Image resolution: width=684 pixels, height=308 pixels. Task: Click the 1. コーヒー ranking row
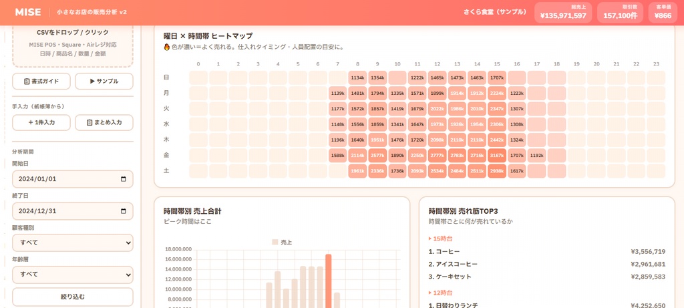(547, 252)
